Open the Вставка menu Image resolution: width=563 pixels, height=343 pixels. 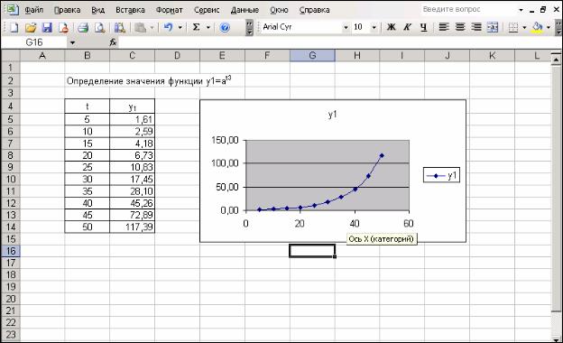point(130,10)
